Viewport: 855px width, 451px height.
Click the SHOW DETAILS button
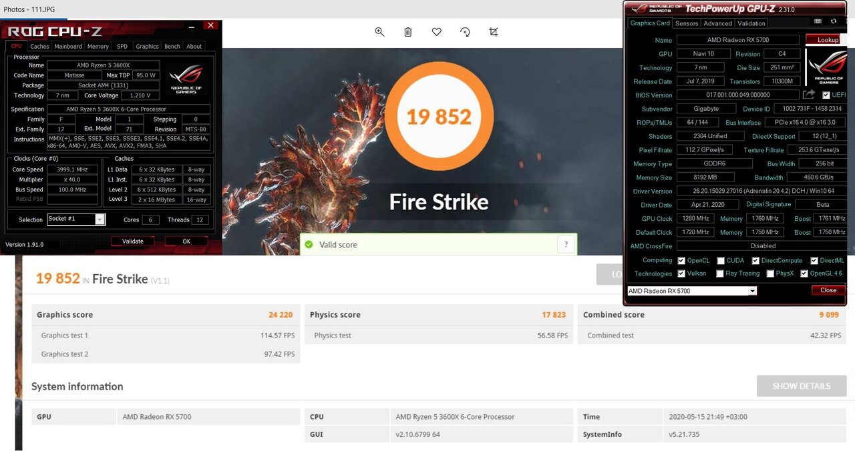click(802, 386)
